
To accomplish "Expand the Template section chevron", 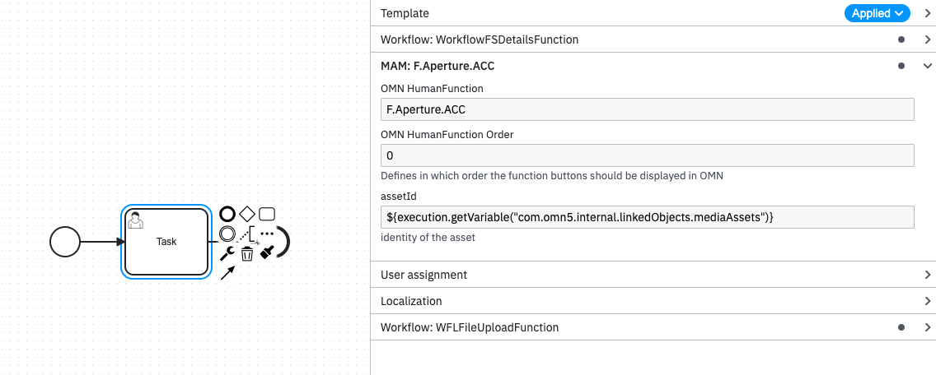I will [928, 13].
